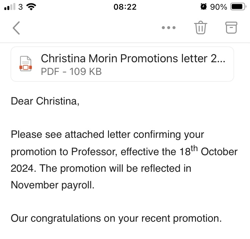The image size is (250, 239).
Task: Tap the 90% battery percentage
Action: point(219,7)
